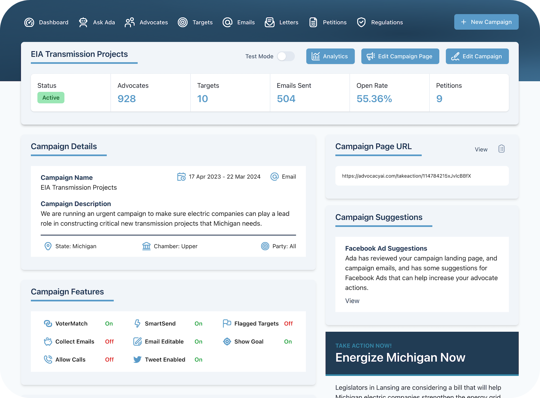Click the Emails Sent value 504
Screen dimensions: 540x398
click(286, 99)
